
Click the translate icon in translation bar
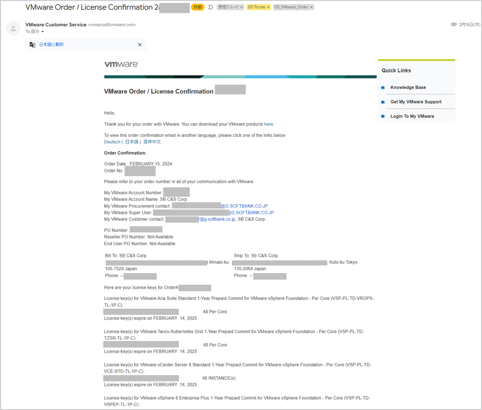[x=32, y=44]
